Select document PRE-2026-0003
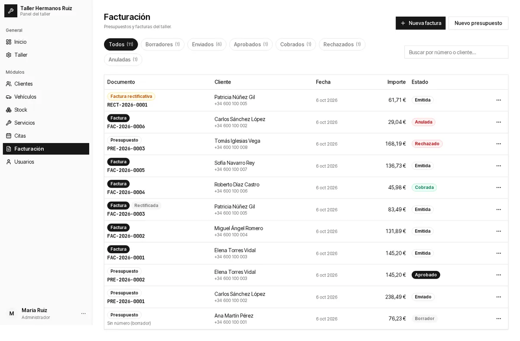The width and height of the screenshot is (520, 341). click(x=126, y=149)
